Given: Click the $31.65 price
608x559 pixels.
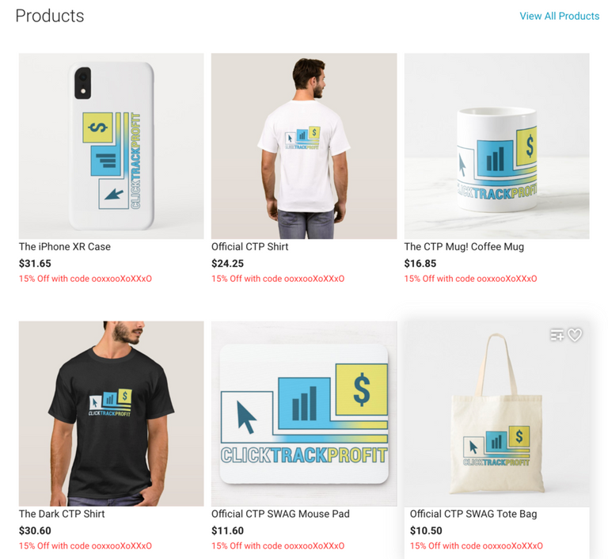Looking at the screenshot, I should pyautogui.click(x=35, y=264).
